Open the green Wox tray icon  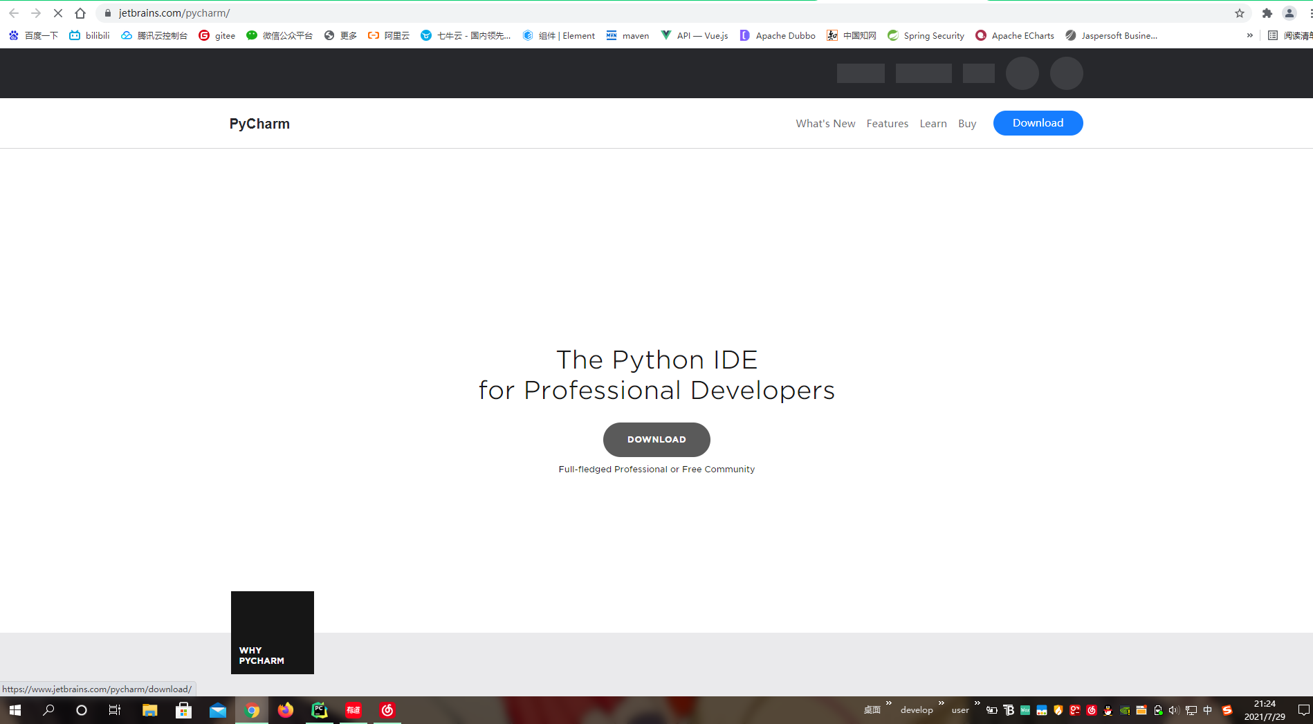1025,710
